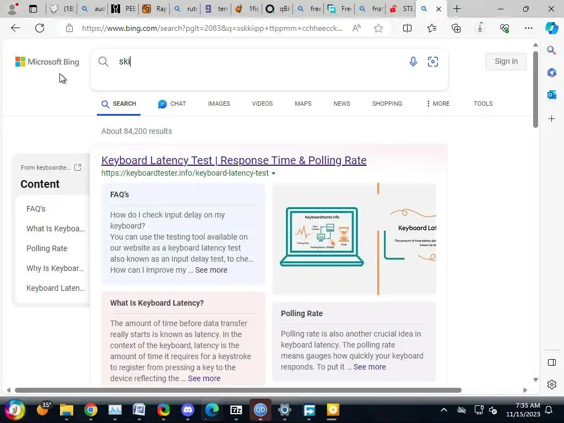
Task: Switch to the News tab
Action: (341, 104)
